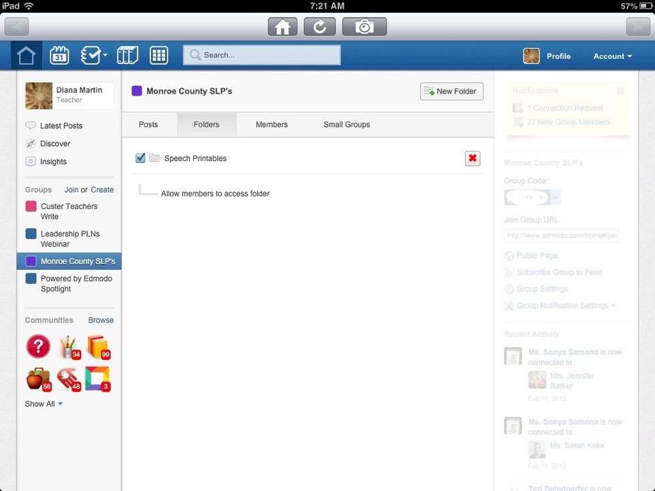Click the blue Leadership PLNs Webinar swatch
Image resolution: width=655 pixels, height=491 pixels.
tap(31, 233)
